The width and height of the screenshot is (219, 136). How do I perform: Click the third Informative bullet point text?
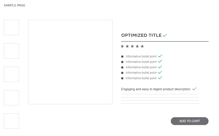point(141,67)
